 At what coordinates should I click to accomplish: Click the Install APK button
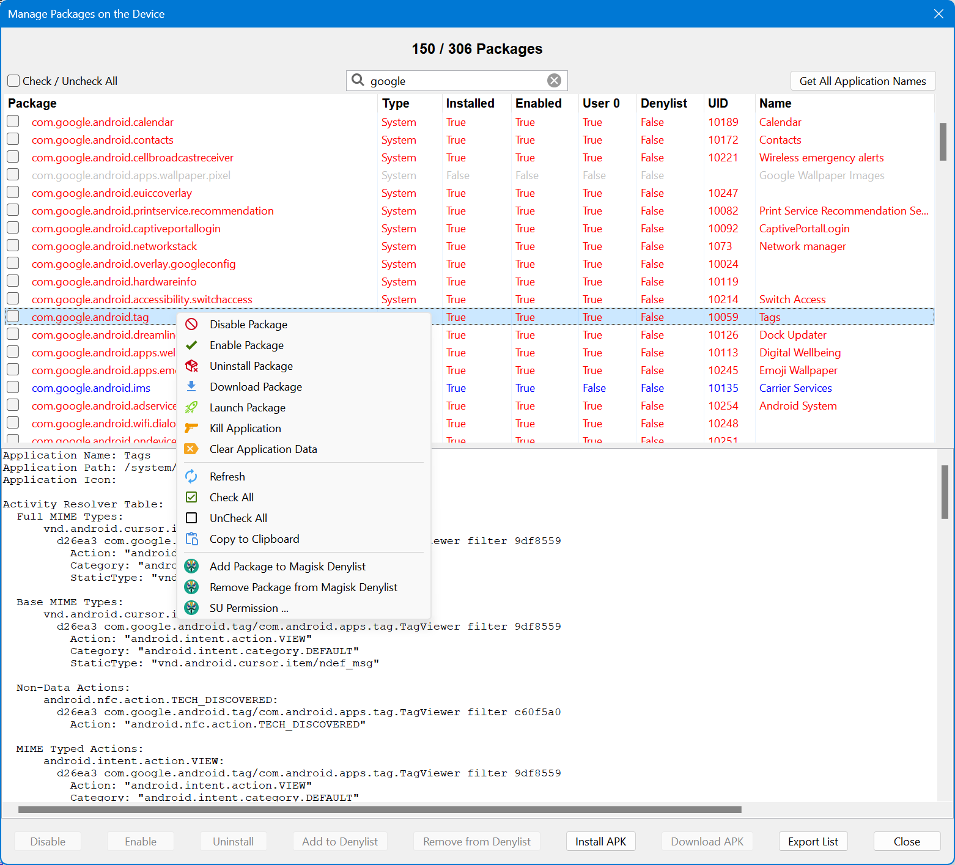click(x=601, y=842)
